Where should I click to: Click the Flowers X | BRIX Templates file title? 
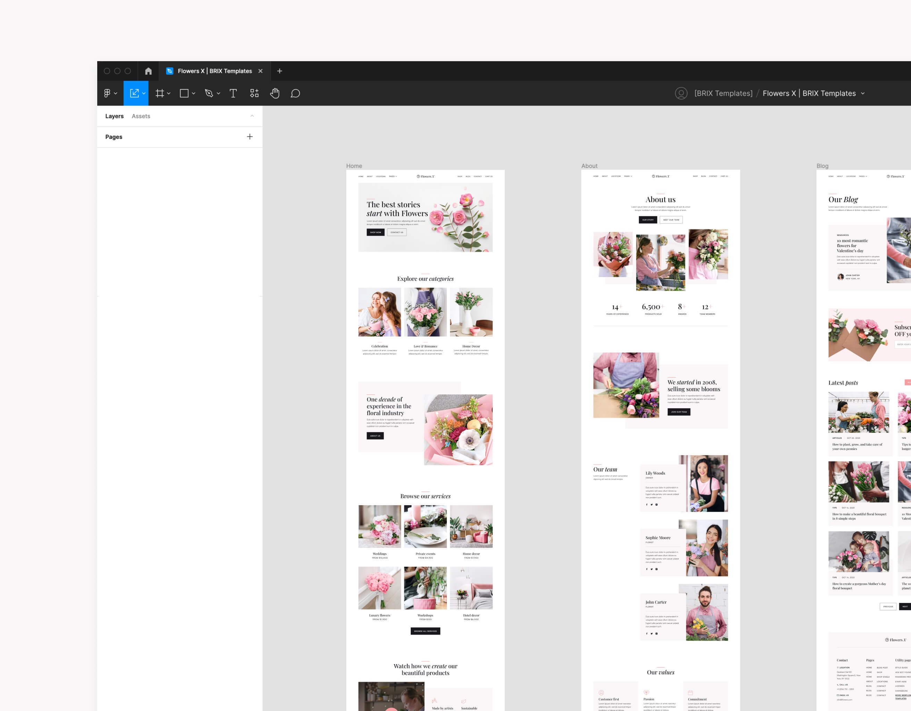pyautogui.click(x=809, y=93)
